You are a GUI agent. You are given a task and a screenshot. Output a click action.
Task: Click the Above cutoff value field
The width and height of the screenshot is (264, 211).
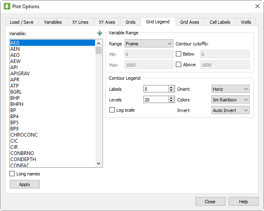[x=225, y=65]
